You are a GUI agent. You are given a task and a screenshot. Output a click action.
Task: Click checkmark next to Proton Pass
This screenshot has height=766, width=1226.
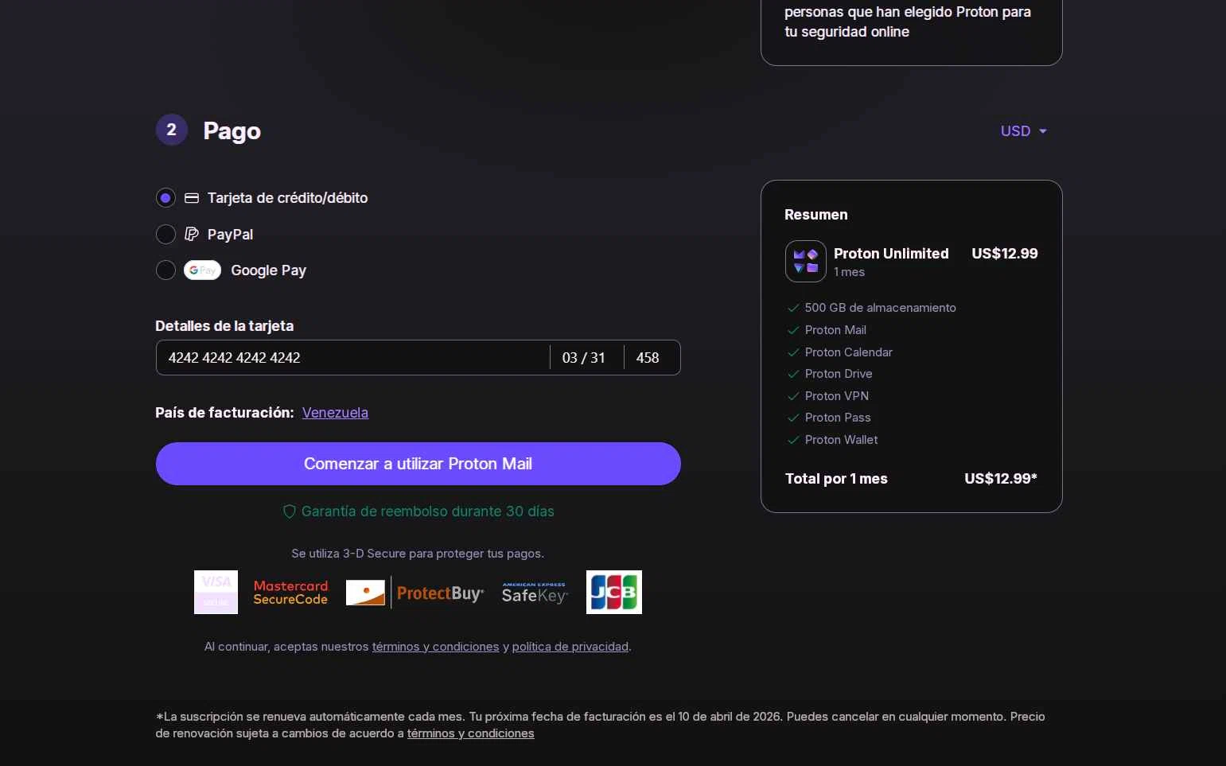(793, 418)
